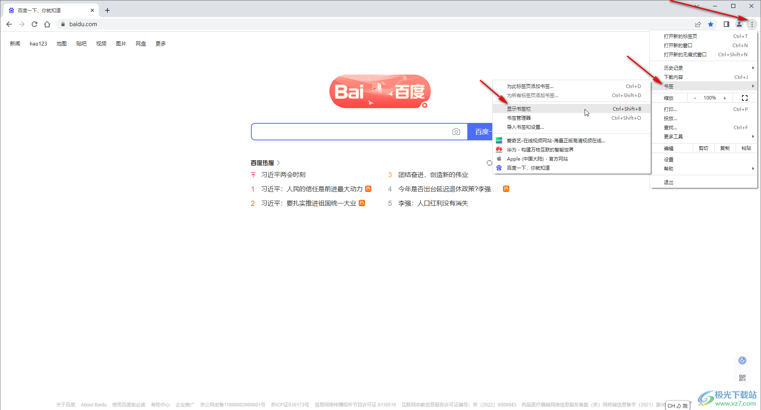Viewport: 761px width, 410px height.
Task: Open a new tab with plus button
Action: (107, 10)
